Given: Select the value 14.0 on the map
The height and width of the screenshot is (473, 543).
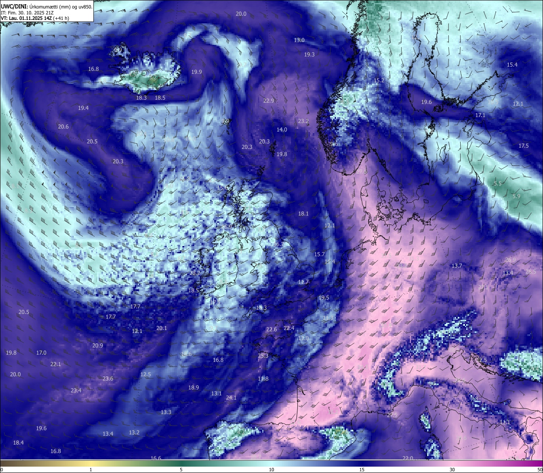Looking at the screenshot, I should (x=282, y=129).
